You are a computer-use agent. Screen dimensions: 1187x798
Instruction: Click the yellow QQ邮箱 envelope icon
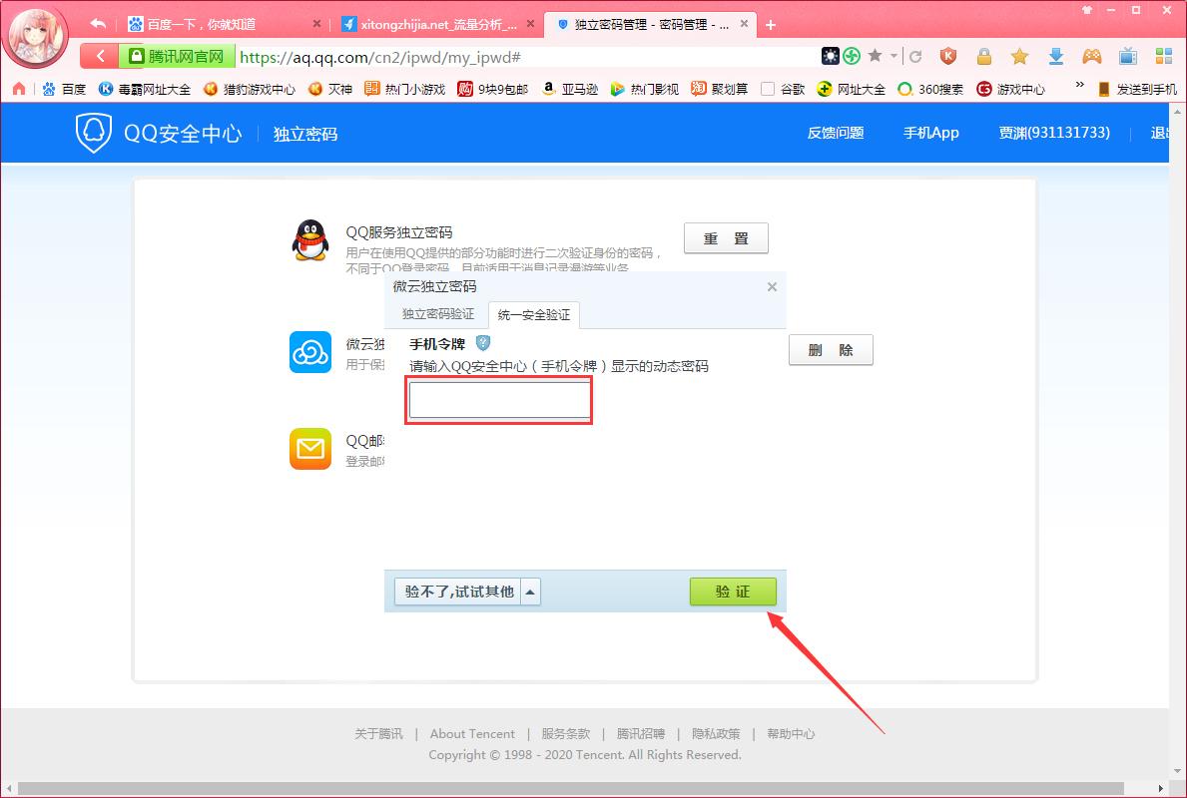(309, 449)
